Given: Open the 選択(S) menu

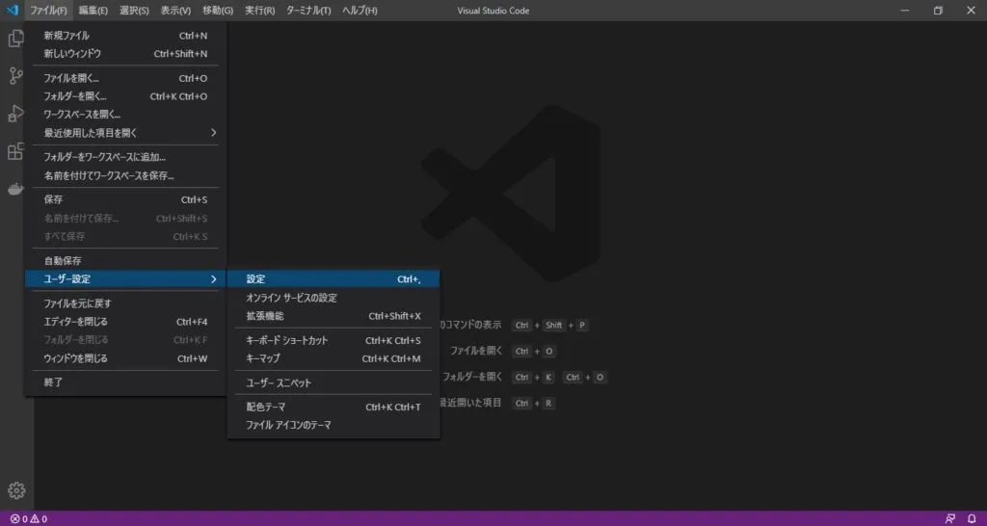Looking at the screenshot, I should click(134, 11).
